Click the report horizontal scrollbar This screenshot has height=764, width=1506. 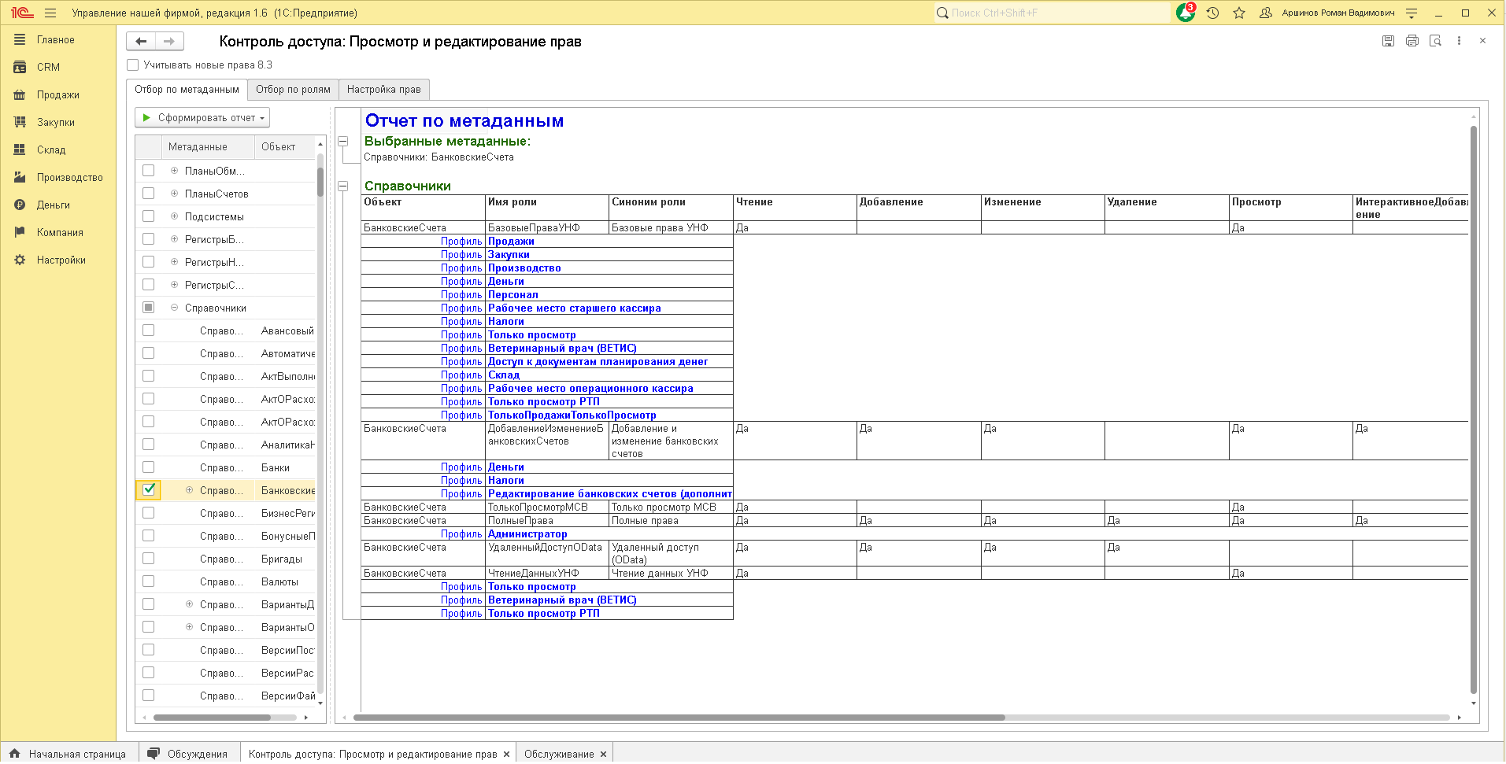679,718
